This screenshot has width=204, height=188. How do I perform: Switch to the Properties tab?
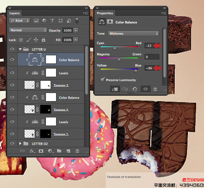pos(105,13)
